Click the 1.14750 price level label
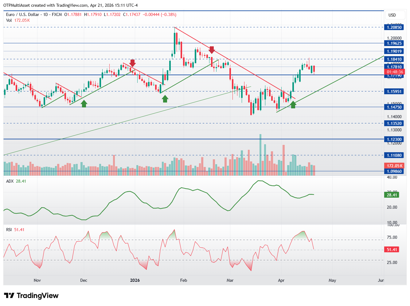The image size is (410, 306). 394,107
